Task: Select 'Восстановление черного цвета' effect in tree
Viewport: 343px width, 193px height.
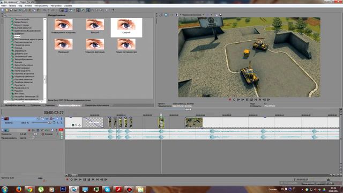Action: 28,39
